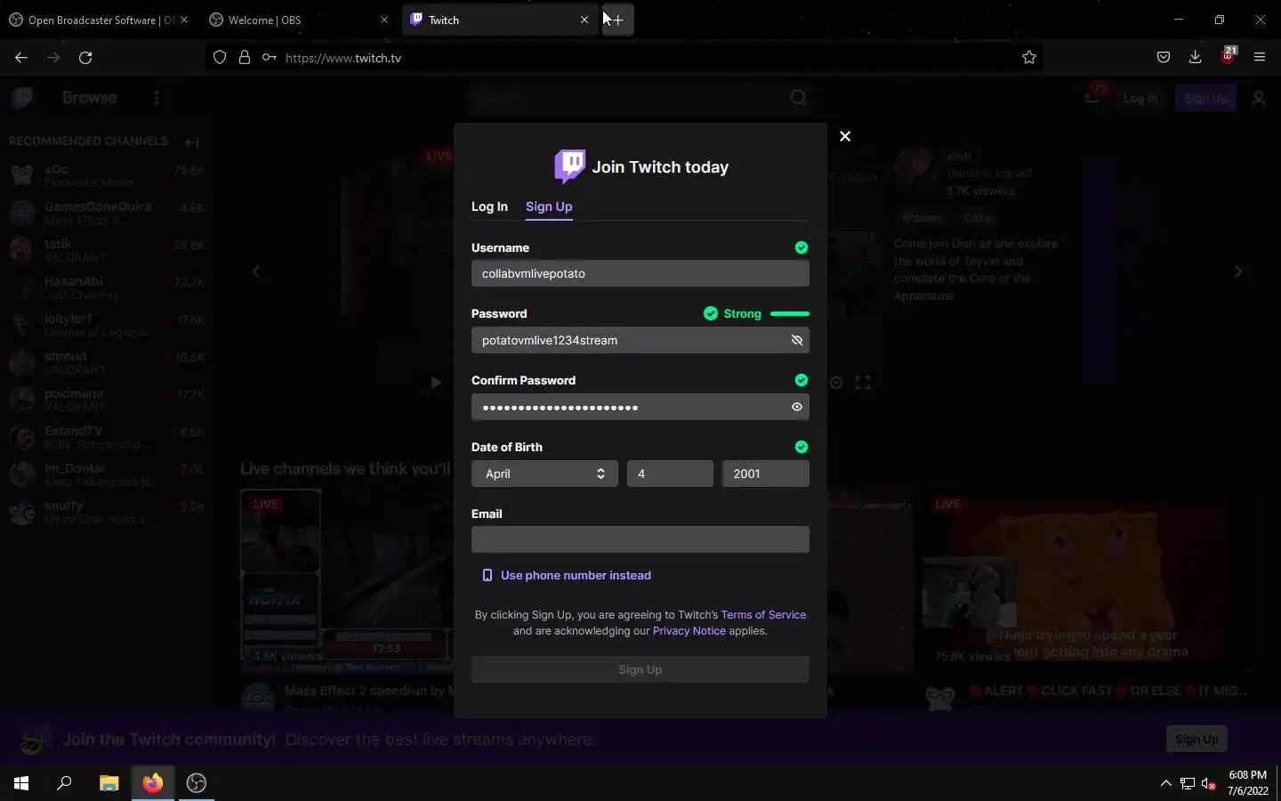Open pokimane channel in sidebar

pyautogui.click(x=107, y=400)
